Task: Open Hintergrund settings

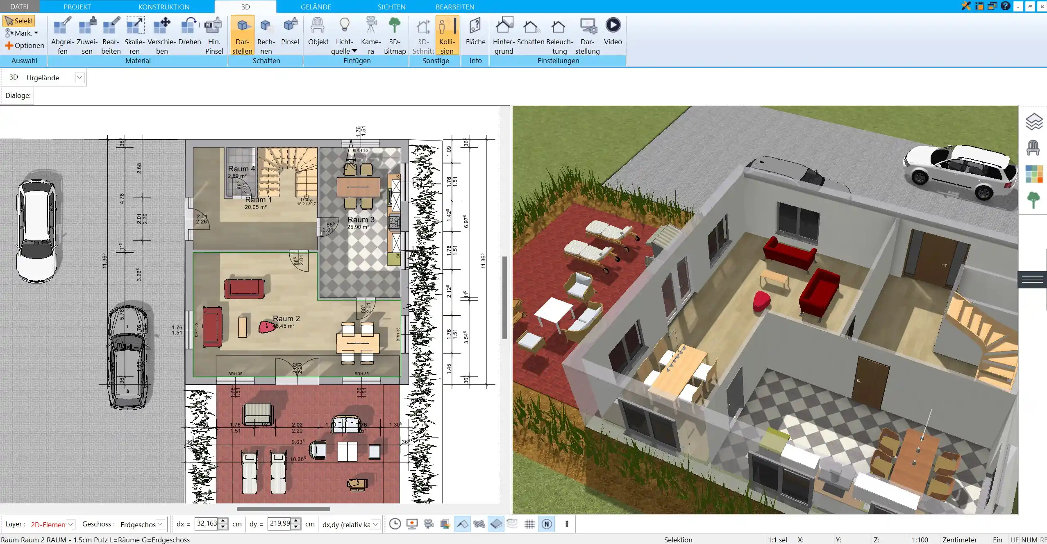Action: pyautogui.click(x=504, y=35)
